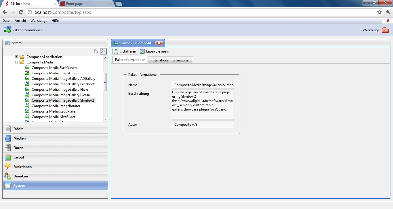Click the collapse all tree icon
Image resolution: width=393 pixels, height=209 pixels.
[x=96, y=51]
